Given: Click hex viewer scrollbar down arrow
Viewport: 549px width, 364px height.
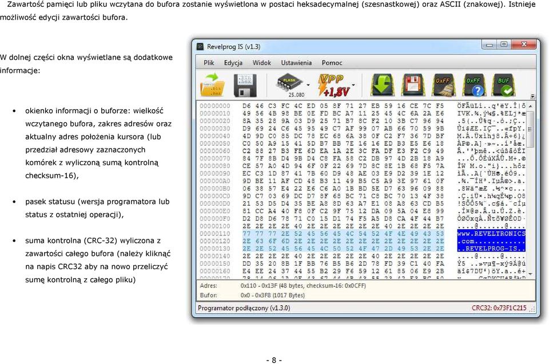Looking at the screenshot, I should (531, 274).
